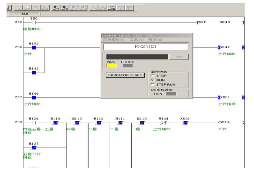Click the M111 normally-closed contact
This screenshot has height=170, width=254.
(120, 123)
